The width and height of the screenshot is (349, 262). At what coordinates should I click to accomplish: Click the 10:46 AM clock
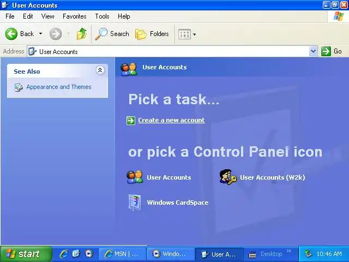[329, 254]
